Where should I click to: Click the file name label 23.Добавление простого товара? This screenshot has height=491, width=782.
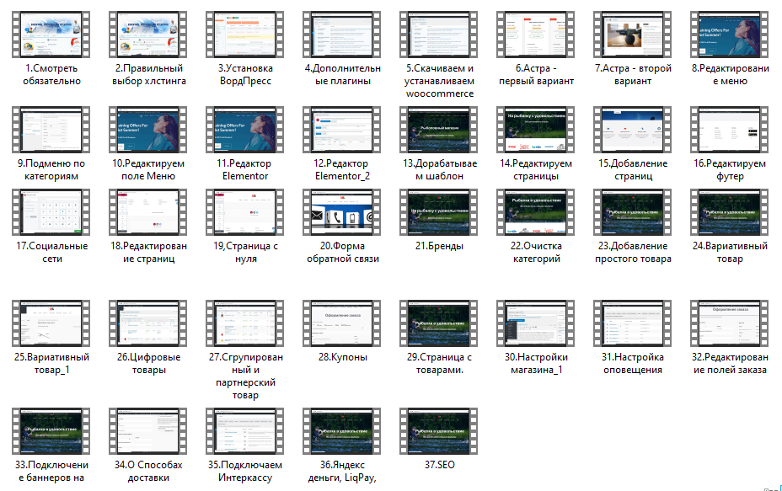(631, 253)
